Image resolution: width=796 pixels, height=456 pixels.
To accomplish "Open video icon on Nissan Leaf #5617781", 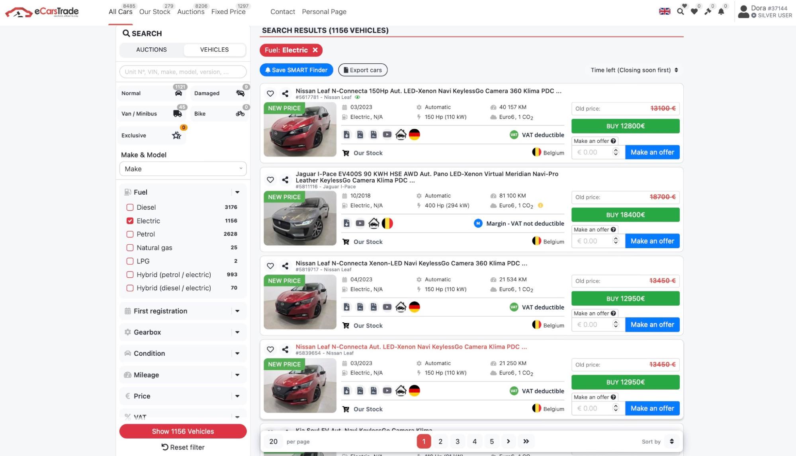I will pyautogui.click(x=387, y=134).
